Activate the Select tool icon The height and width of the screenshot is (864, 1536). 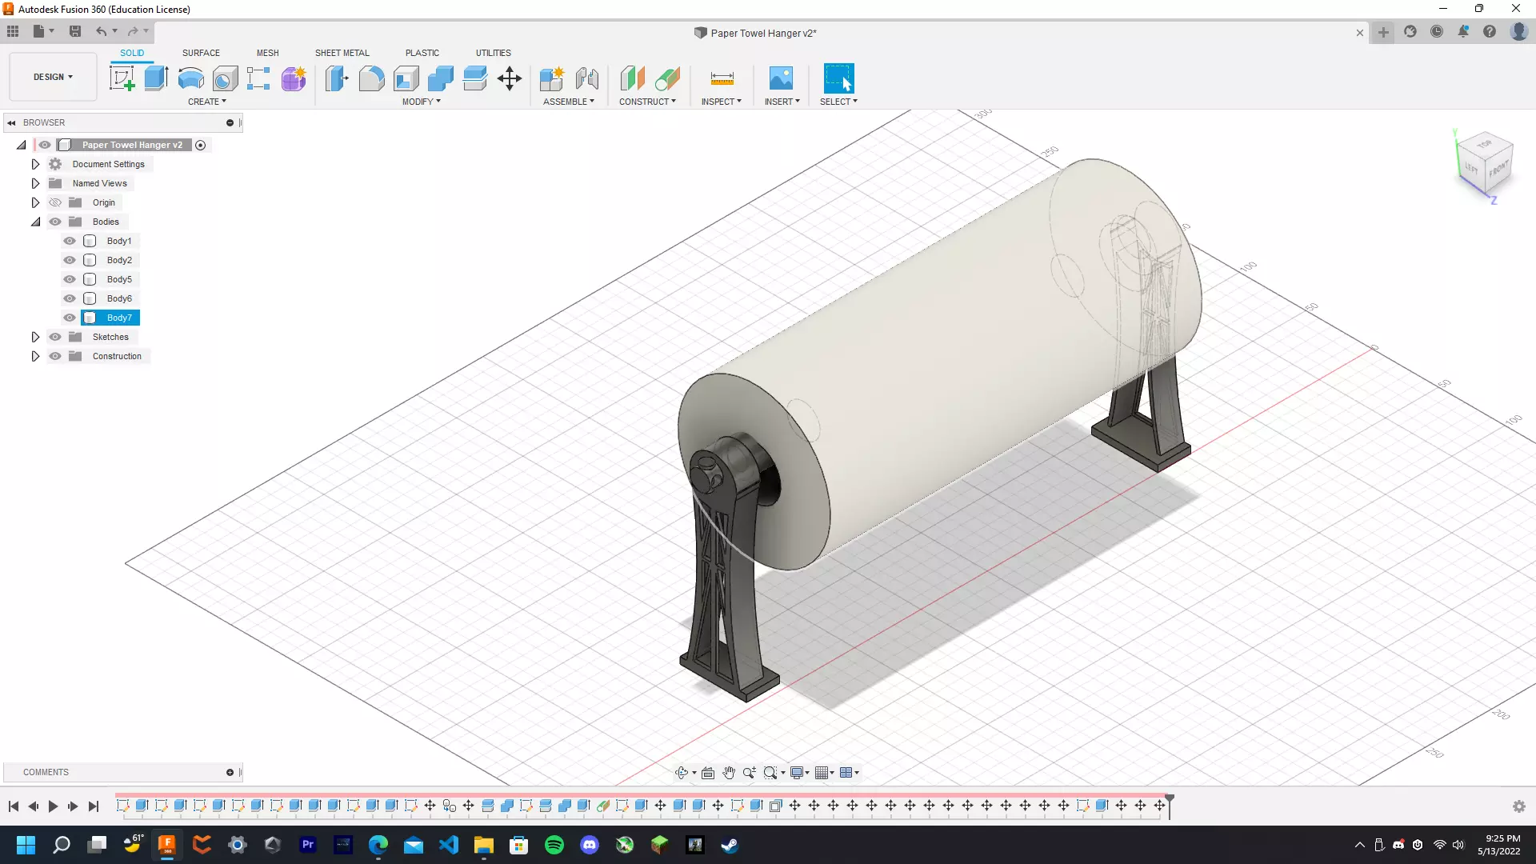[838, 78]
